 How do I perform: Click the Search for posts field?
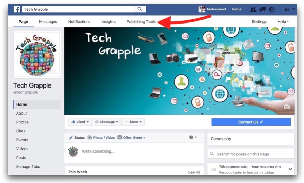coord(251,154)
